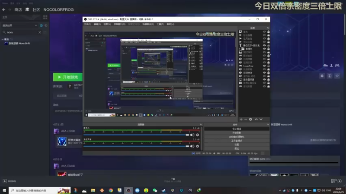Image resolution: width=346 pixels, height=194 pixels.
Task: Click the 系统声音 volume slider handle
Action: (x=187, y=146)
